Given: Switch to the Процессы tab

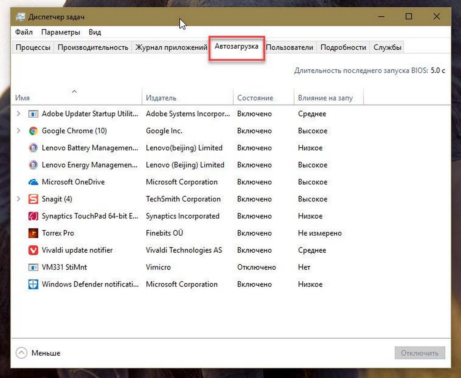Looking at the screenshot, I should (33, 47).
